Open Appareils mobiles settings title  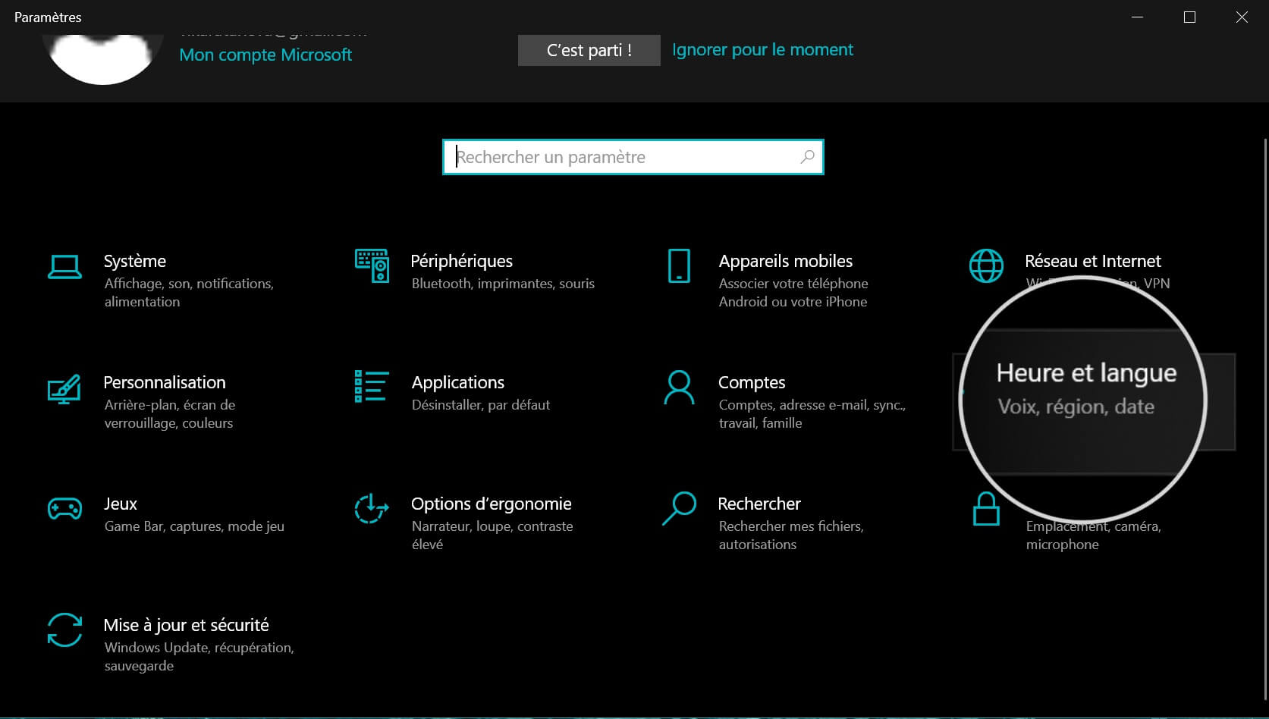[786, 261]
